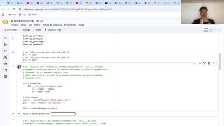224x126 pixels.
Task: Switch to the VS Code browser tab
Action: pyautogui.click(x=10, y=3)
